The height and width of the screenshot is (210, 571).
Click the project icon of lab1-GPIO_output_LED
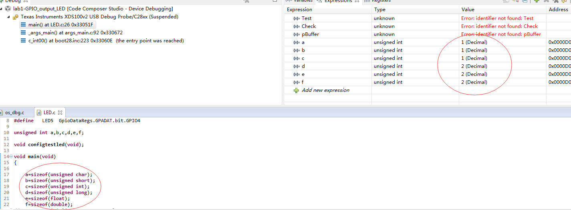coord(8,9)
